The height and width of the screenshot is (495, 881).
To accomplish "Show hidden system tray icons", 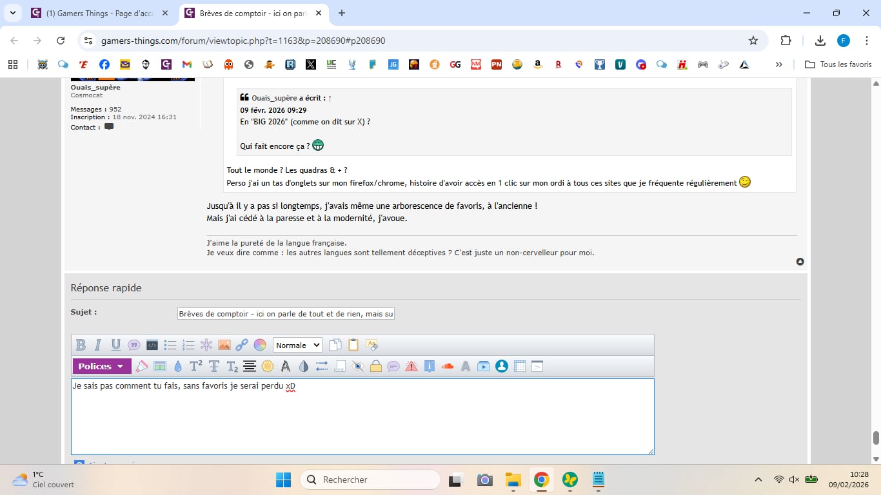I will pyautogui.click(x=758, y=480).
